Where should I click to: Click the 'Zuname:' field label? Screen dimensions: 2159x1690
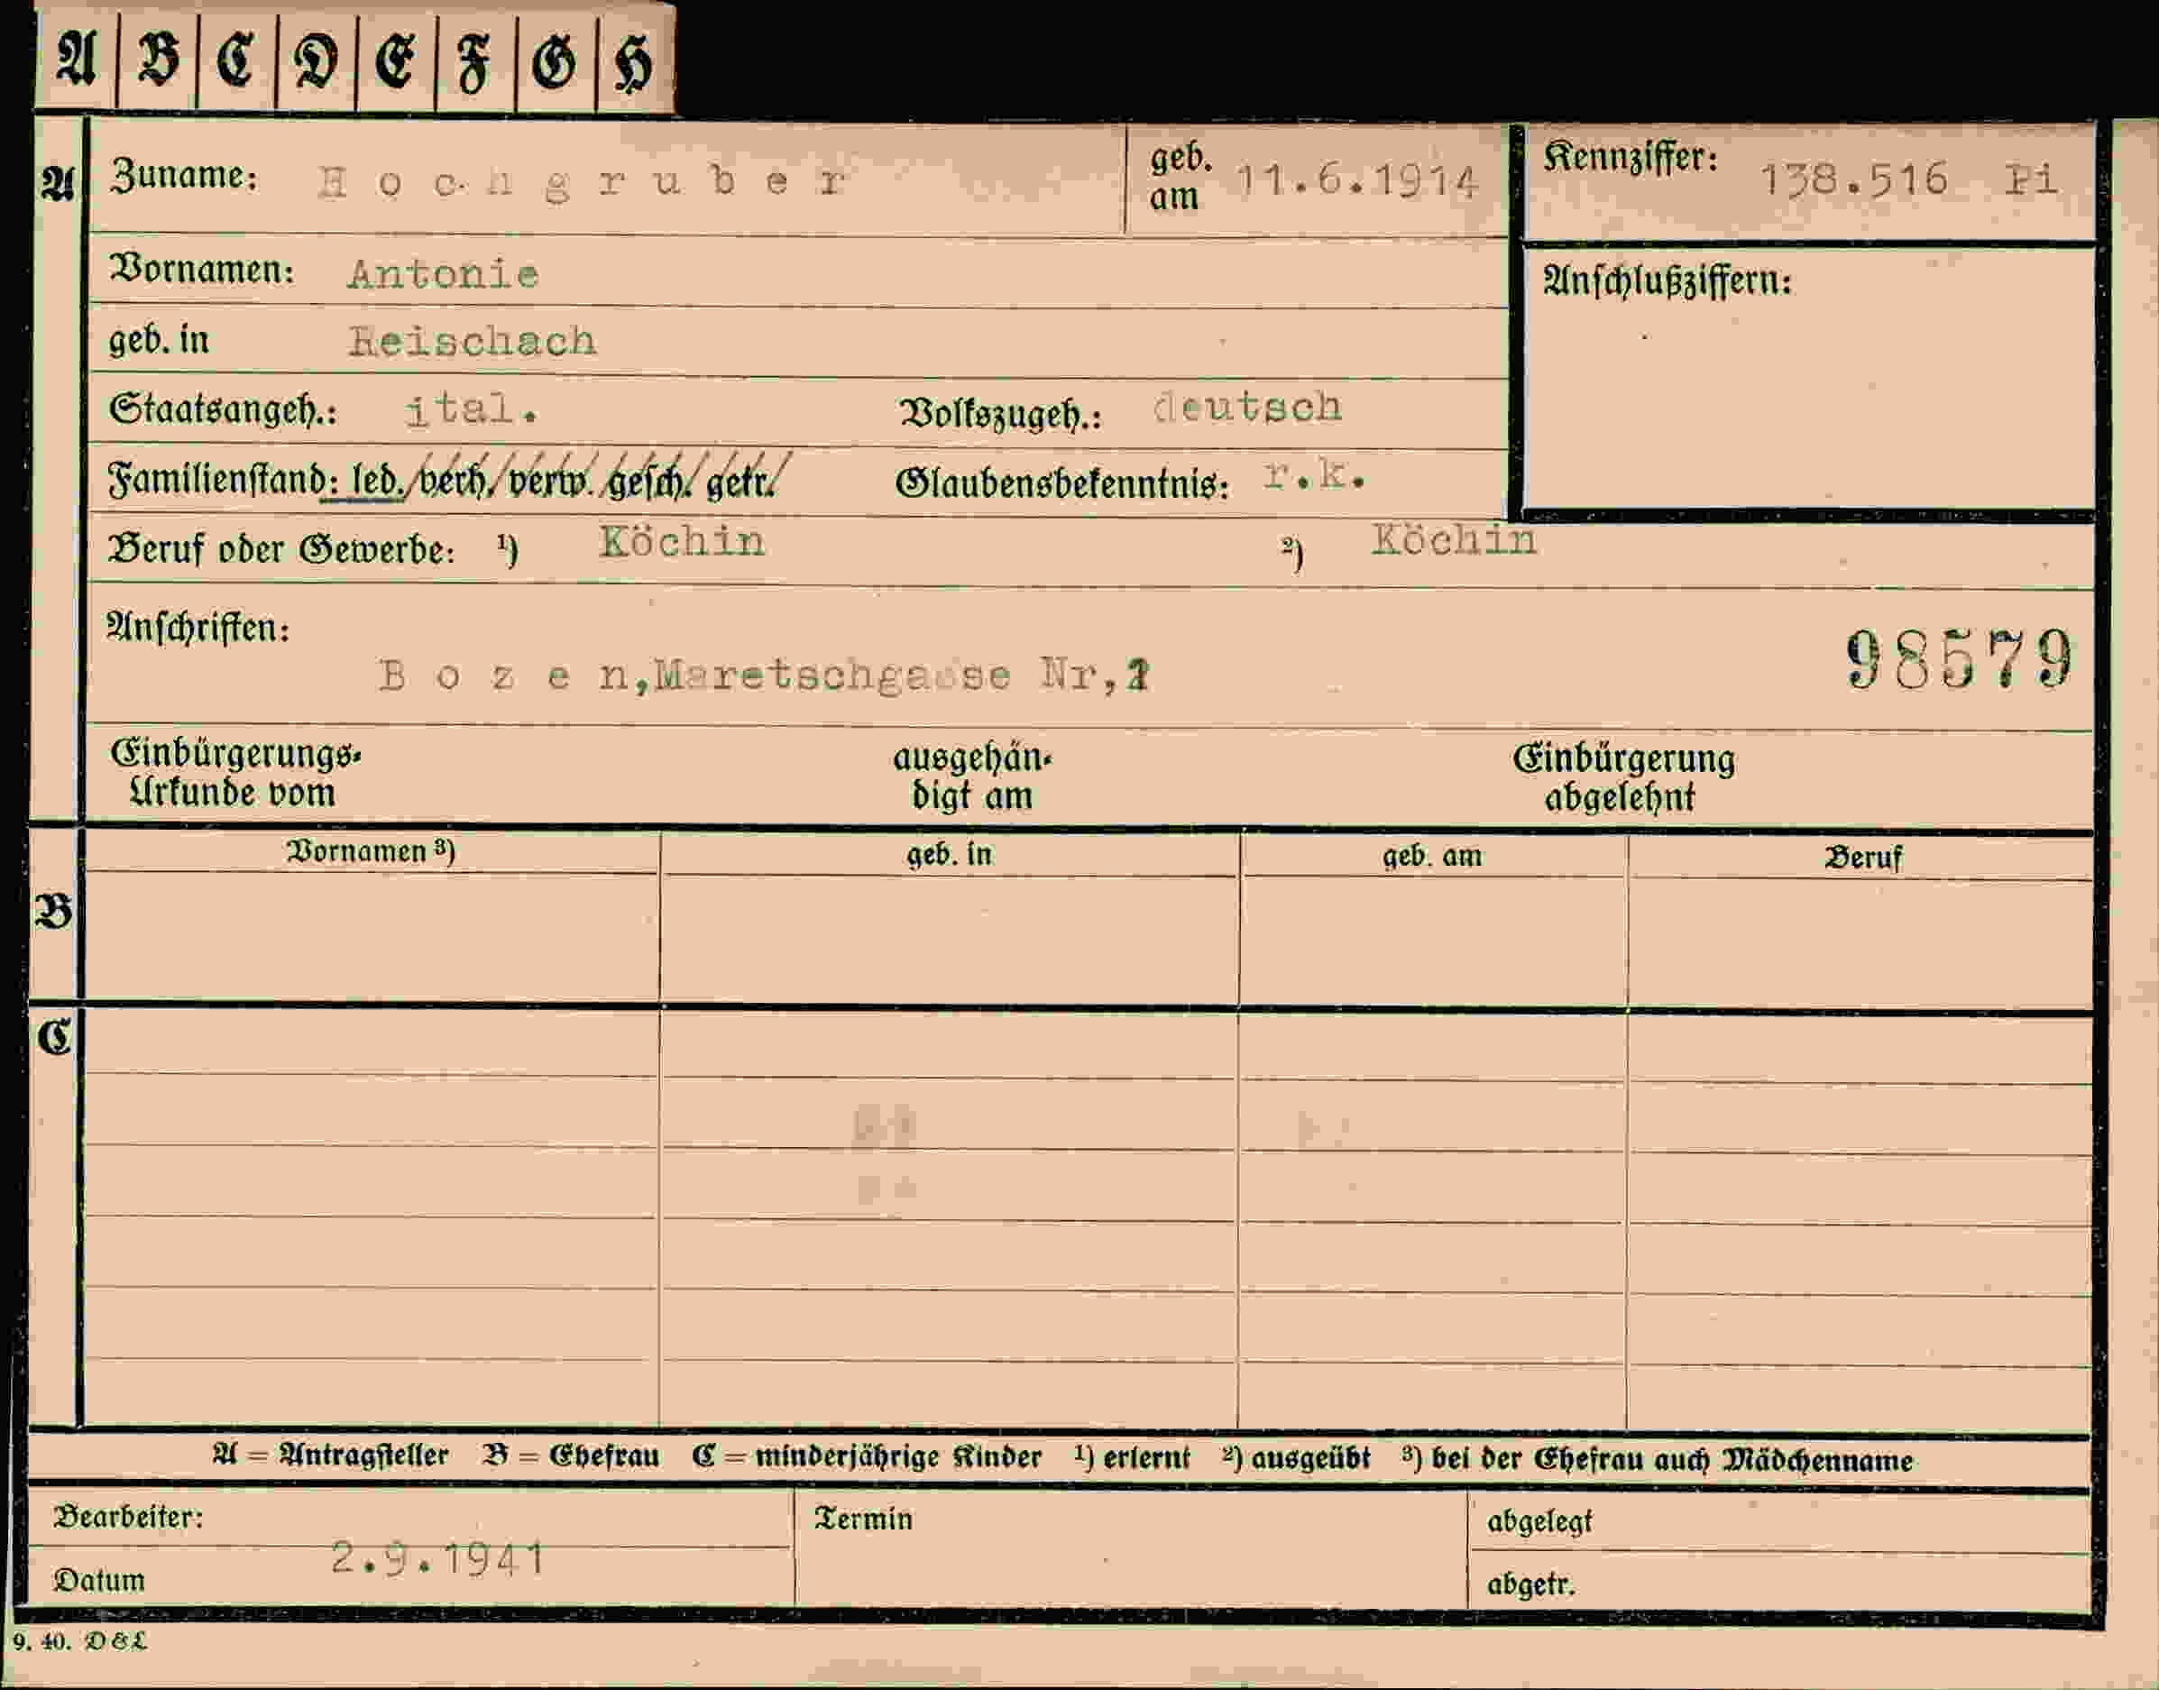pos(184,176)
